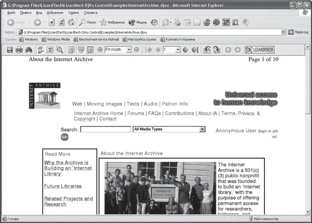The width and height of the screenshot is (312, 223).
Task: Open the Back button history dropdown arrow
Action: coord(29,22)
